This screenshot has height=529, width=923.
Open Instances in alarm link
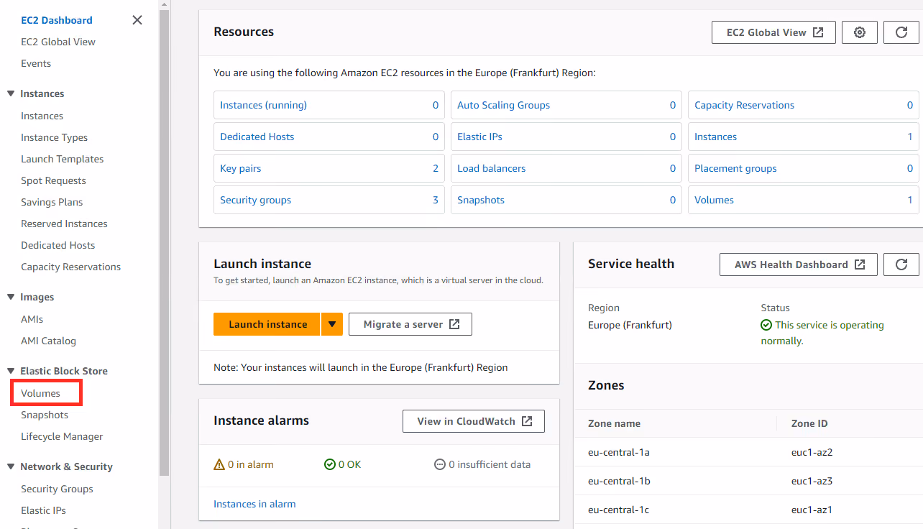[254, 504]
